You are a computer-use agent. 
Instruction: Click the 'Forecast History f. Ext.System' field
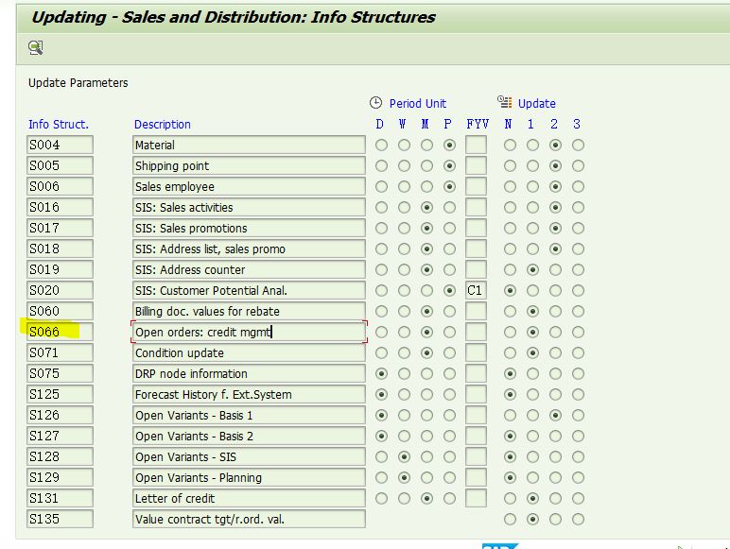pyautogui.click(x=249, y=395)
